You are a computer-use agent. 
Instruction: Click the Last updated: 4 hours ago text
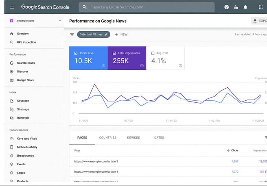point(251,35)
